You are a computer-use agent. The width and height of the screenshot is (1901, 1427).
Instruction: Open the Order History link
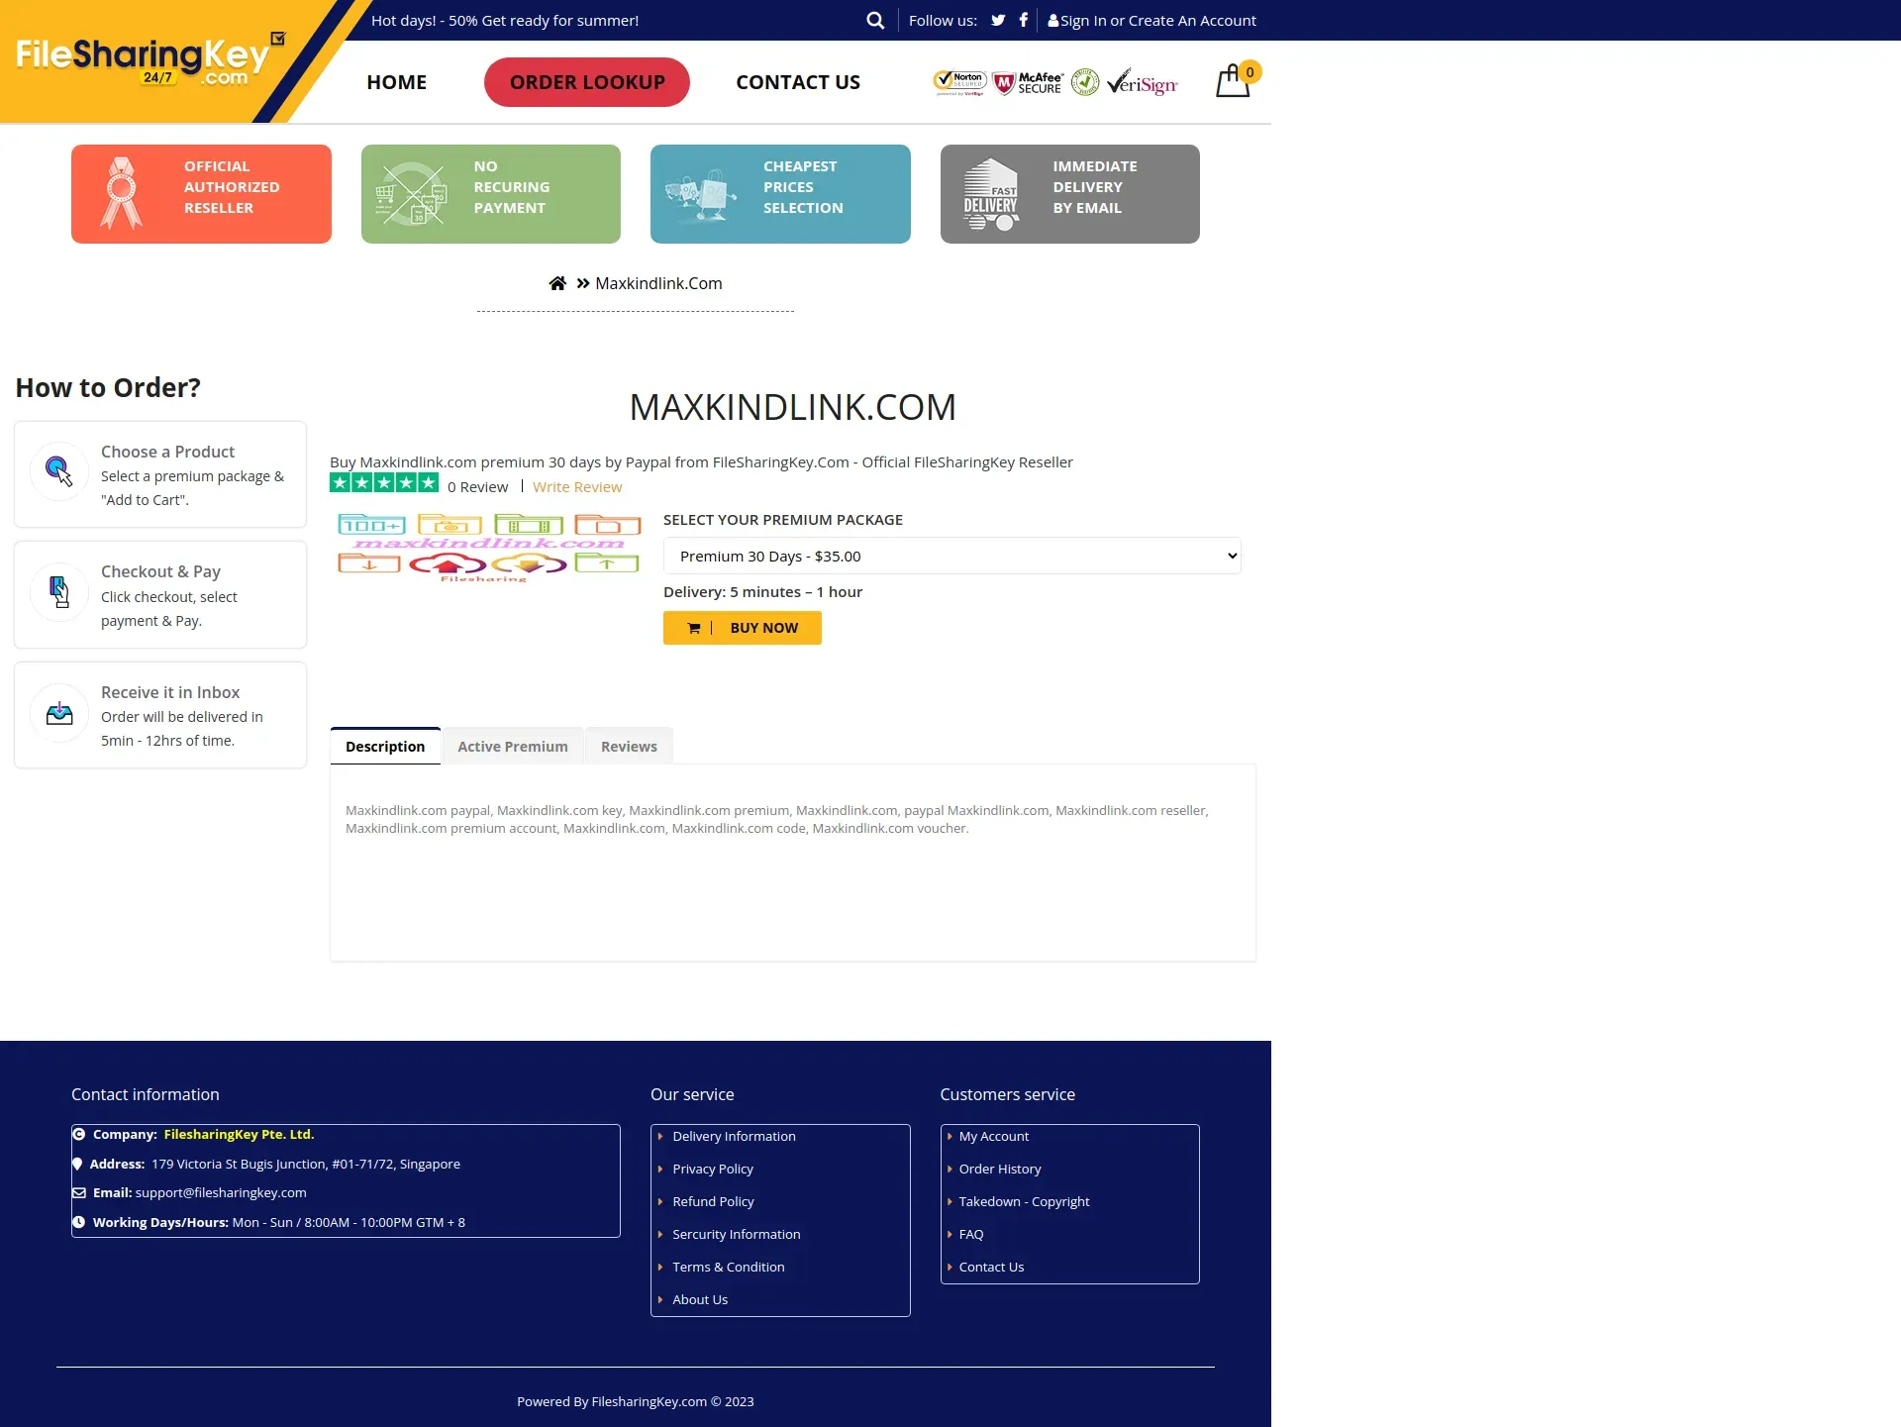pos(1000,1169)
